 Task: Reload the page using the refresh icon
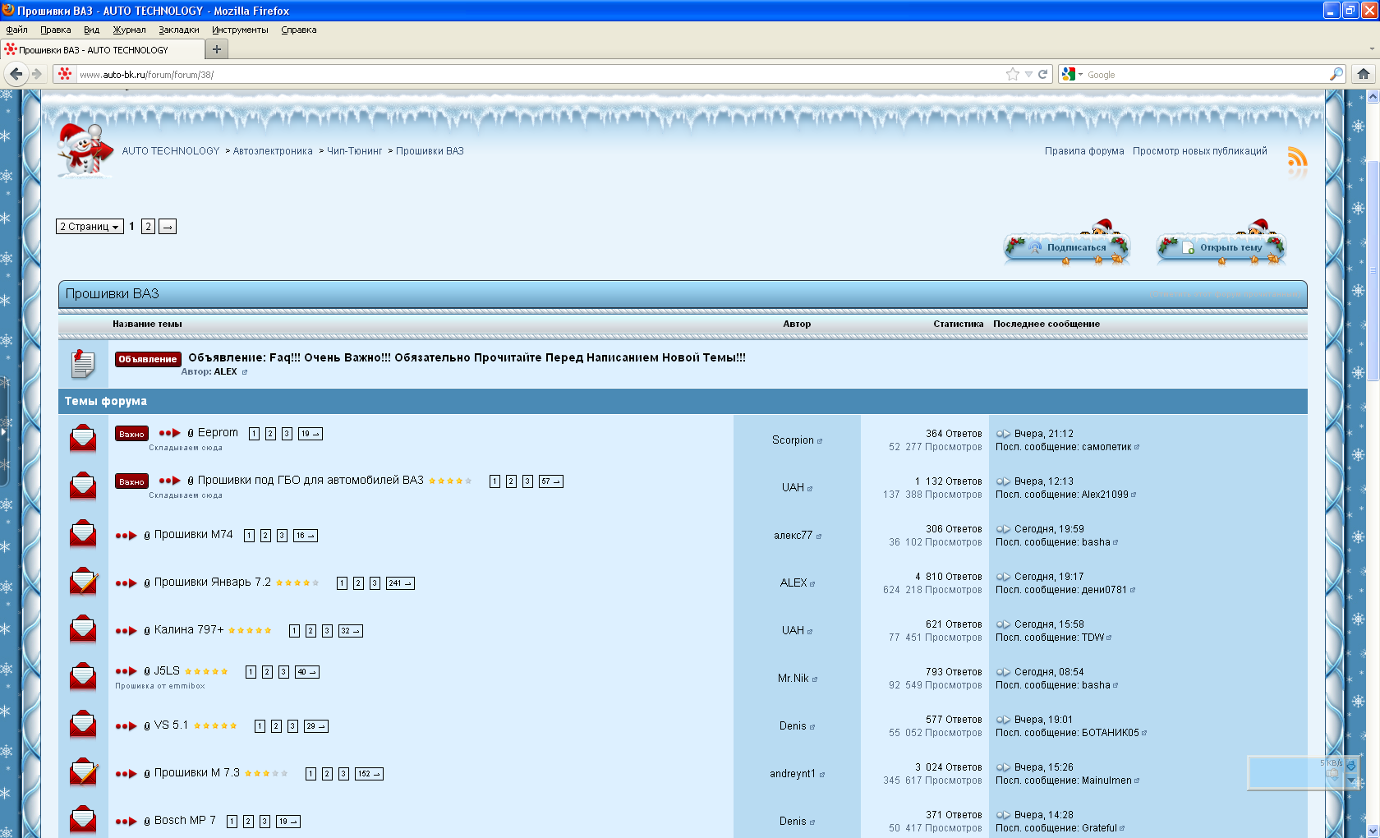point(1043,74)
